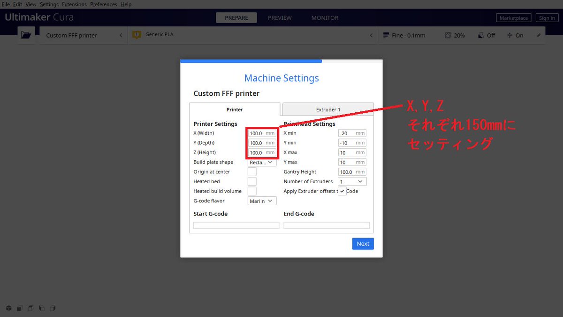
Task: Click the Y min input field
Action: (x=352, y=143)
